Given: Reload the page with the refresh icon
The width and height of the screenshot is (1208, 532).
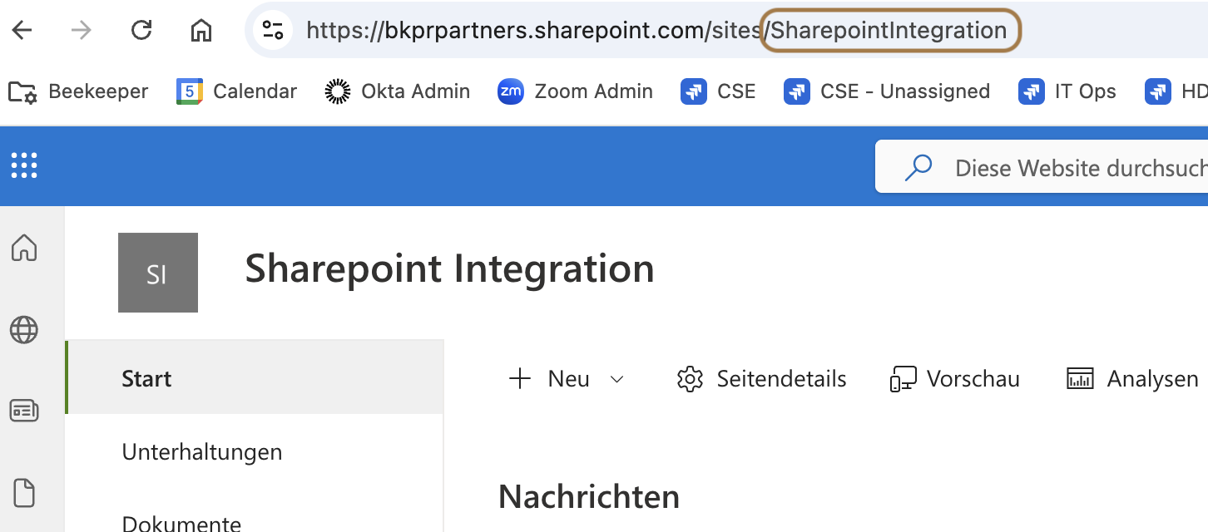Looking at the screenshot, I should coord(141,31).
